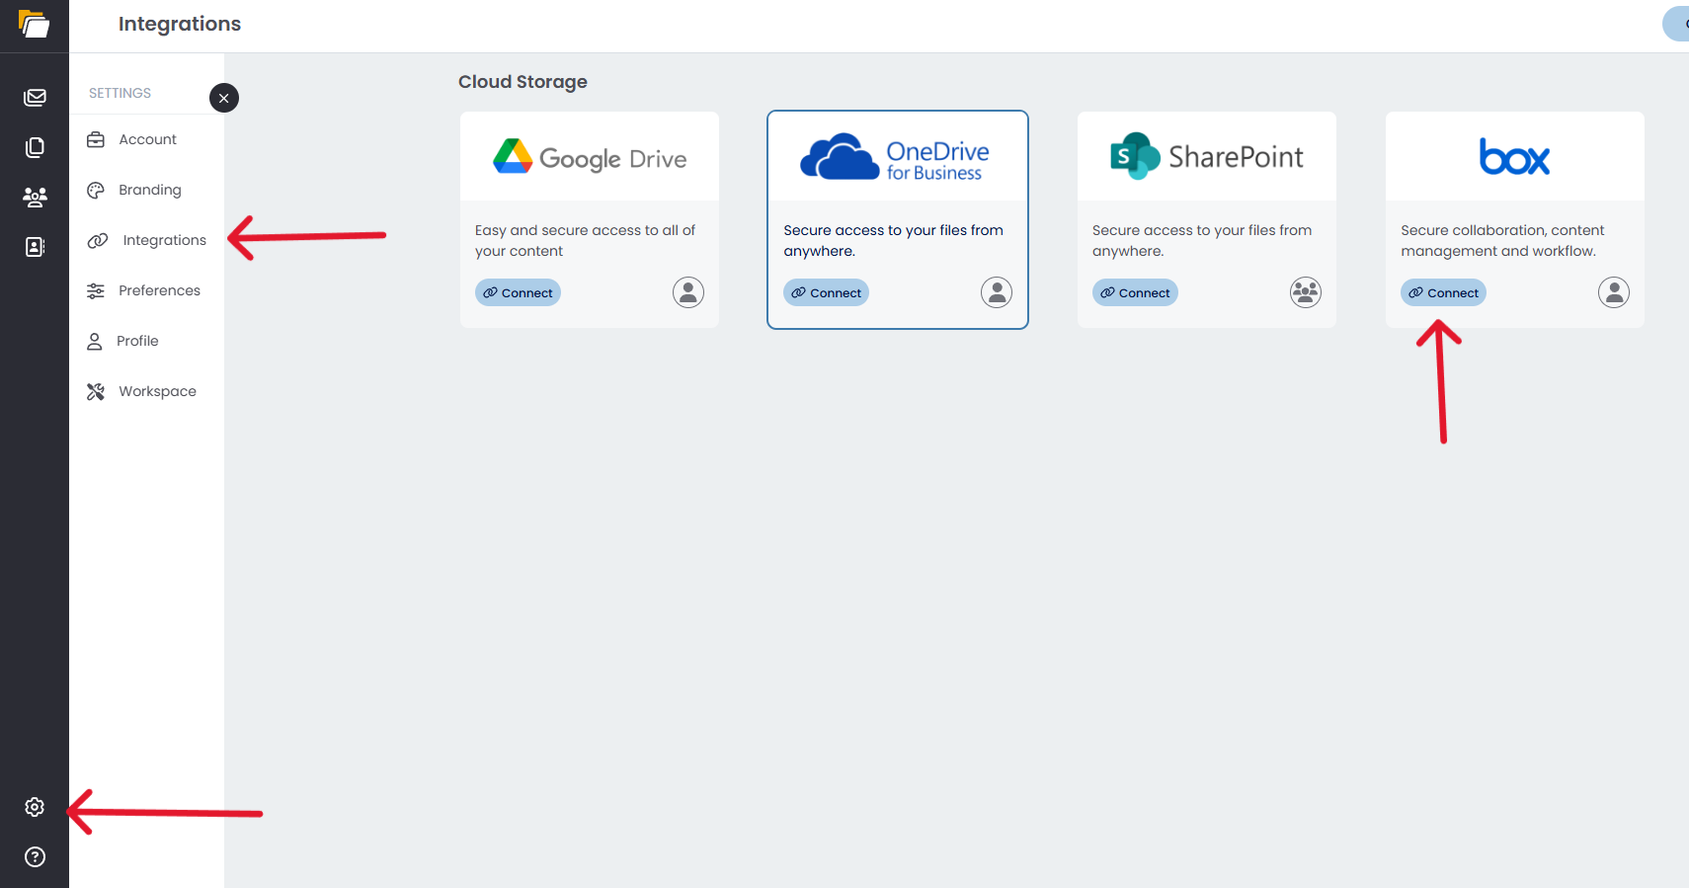
Task: Click the Profile person icon
Action: (x=95, y=341)
